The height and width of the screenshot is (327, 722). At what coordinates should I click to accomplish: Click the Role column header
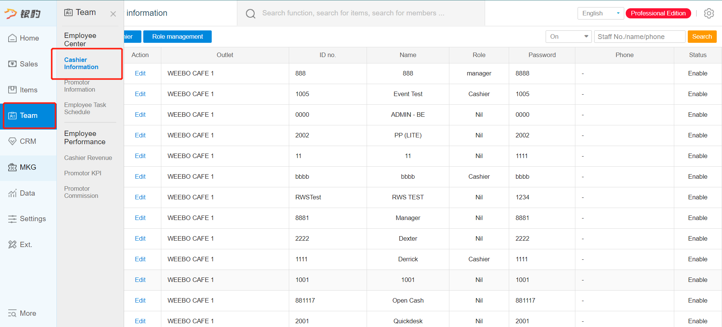[479, 55]
